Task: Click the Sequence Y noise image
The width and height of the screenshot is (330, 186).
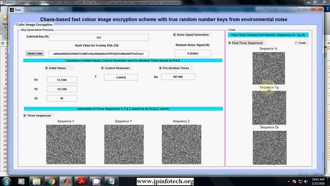Action: (x=124, y=145)
